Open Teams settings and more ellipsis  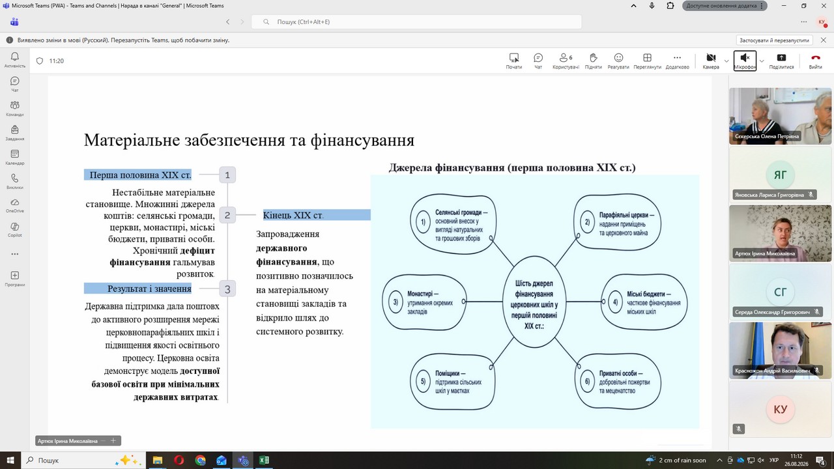[804, 21]
